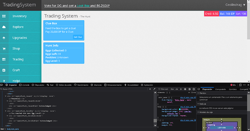The width and height of the screenshot is (250, 131).
Task: Click the Get Clue button
Action: point(78,37)
